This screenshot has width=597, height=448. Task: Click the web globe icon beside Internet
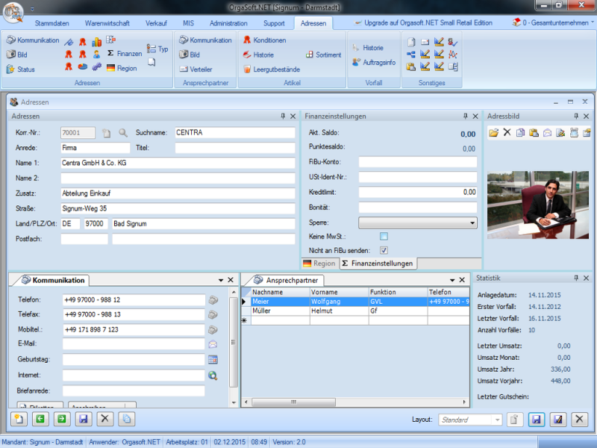coord(213,375)
